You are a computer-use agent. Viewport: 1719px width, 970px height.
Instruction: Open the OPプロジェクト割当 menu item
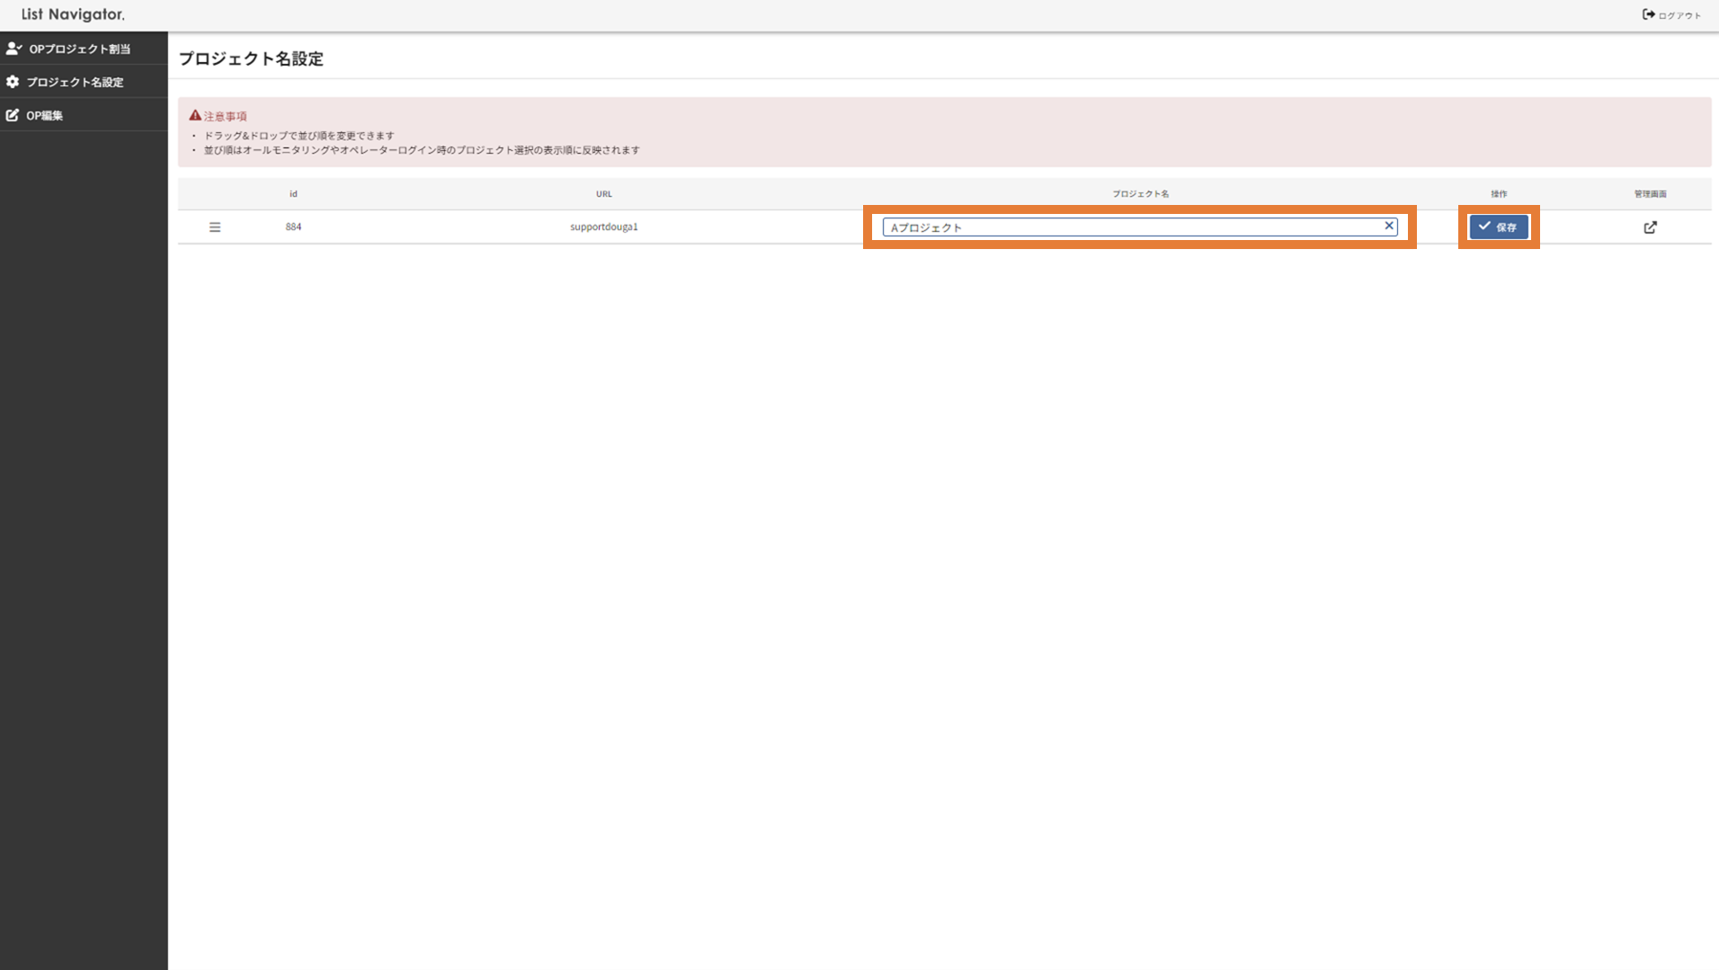pyautogui.click(x=79, y=49)
